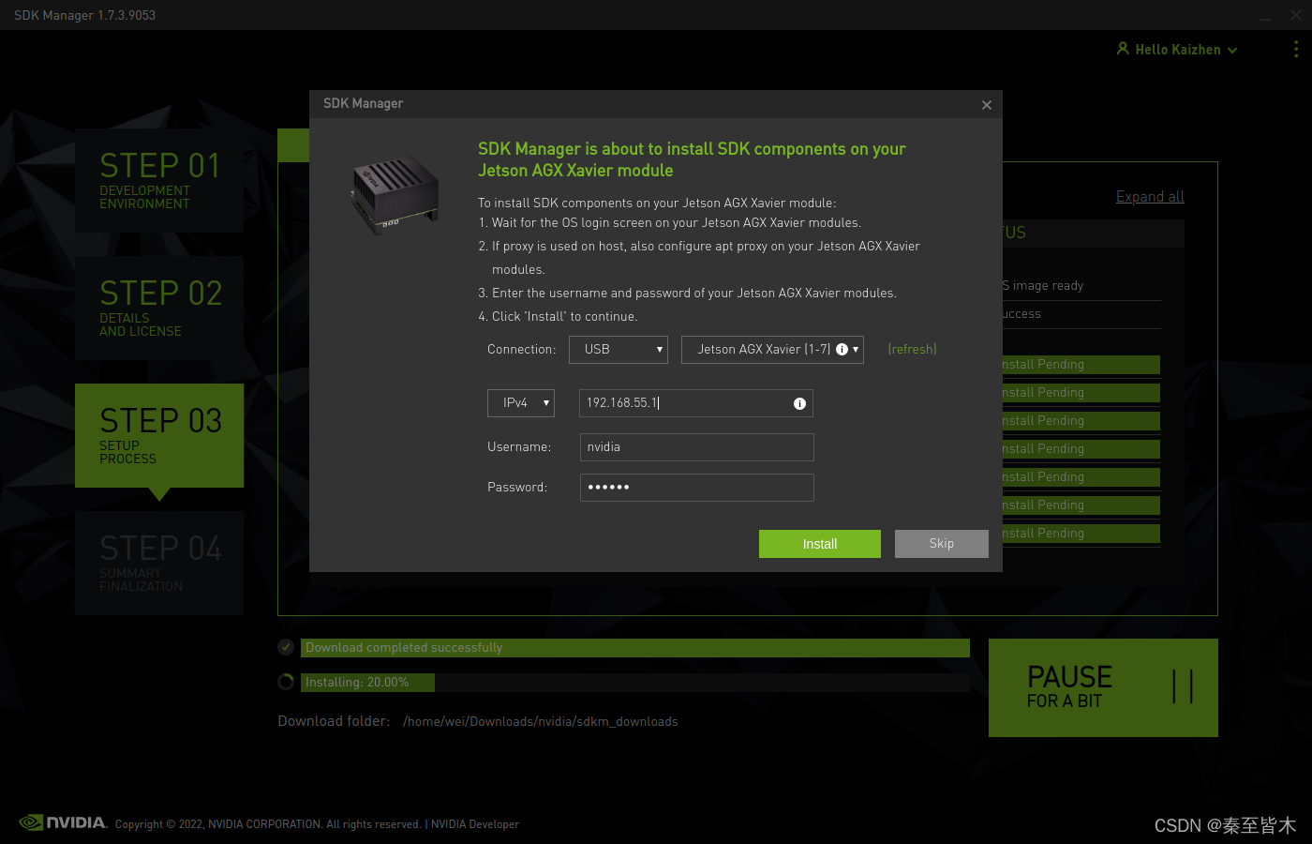Image resolution: width=1312 pixels, height=844 pixels.
Task: Click the pause bars icon
Action: [1183, 686]
